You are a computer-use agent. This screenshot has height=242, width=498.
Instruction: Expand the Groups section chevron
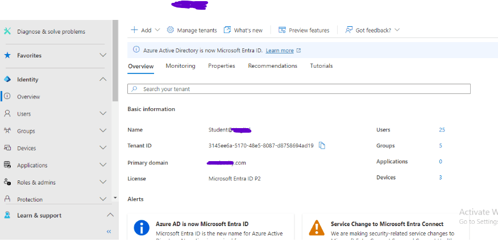tap(103, 131)
